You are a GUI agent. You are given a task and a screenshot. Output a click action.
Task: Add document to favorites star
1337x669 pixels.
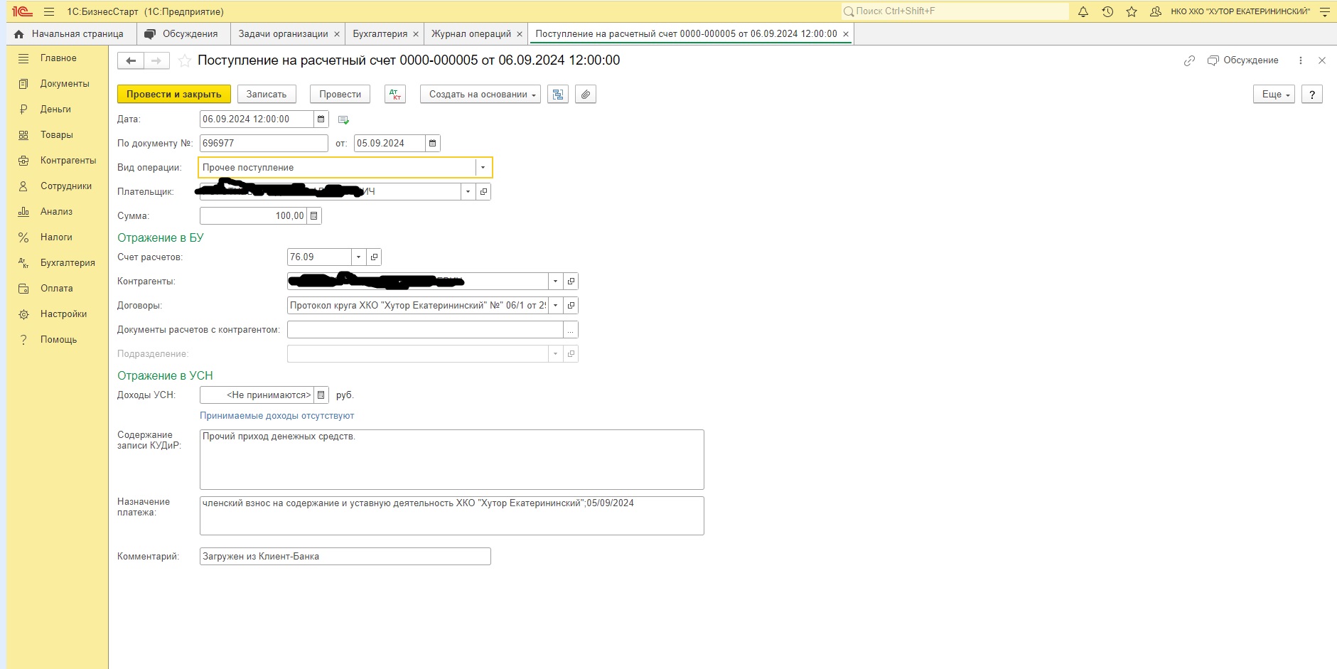[x=185, y=60]
